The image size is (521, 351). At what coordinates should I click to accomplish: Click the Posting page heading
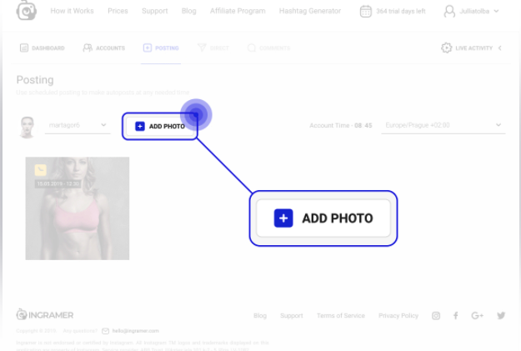[35, 80]
